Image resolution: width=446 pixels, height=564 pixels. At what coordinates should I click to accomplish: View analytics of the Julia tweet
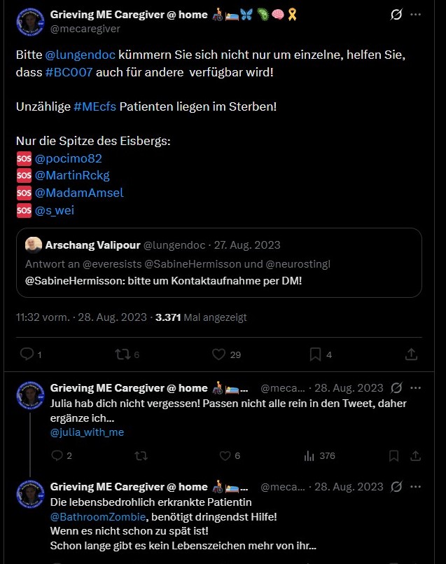pyautogui.click(x=309, y=456)
